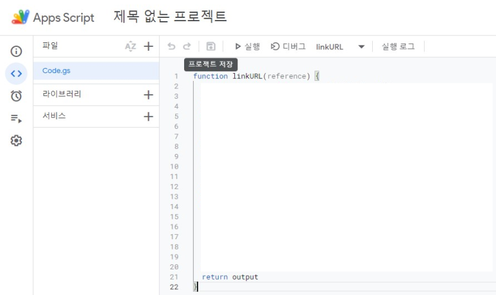Click the closing brace on line 22

pyautogui.click(x=195, y=287)
